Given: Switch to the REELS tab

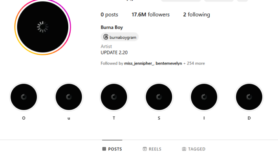Looking at the screenshot, I should [152, 149].
